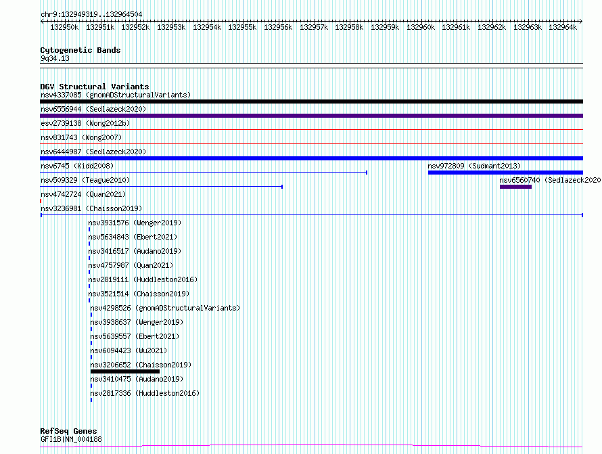This screenshot has height=454, width=602.
Task: Open the nsv6745 (Kidd2008) variant label
Action: coord(77,166)
